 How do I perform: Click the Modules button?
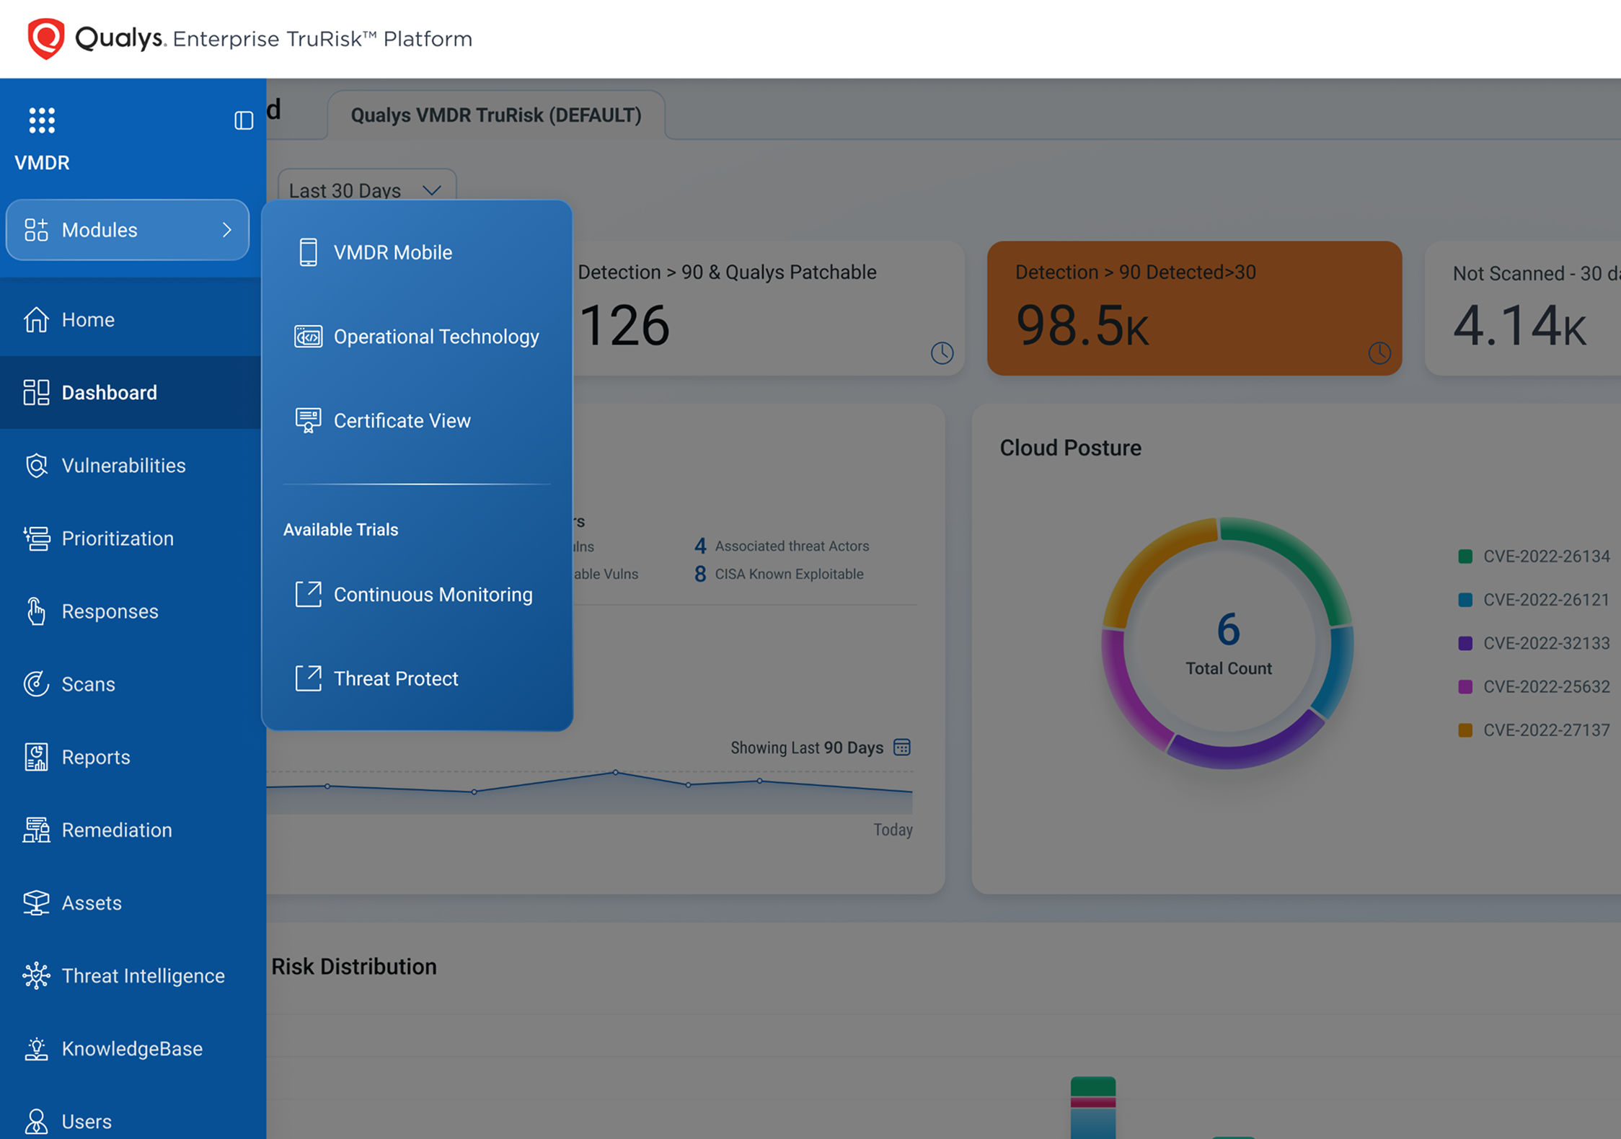[x=128, y=230]
